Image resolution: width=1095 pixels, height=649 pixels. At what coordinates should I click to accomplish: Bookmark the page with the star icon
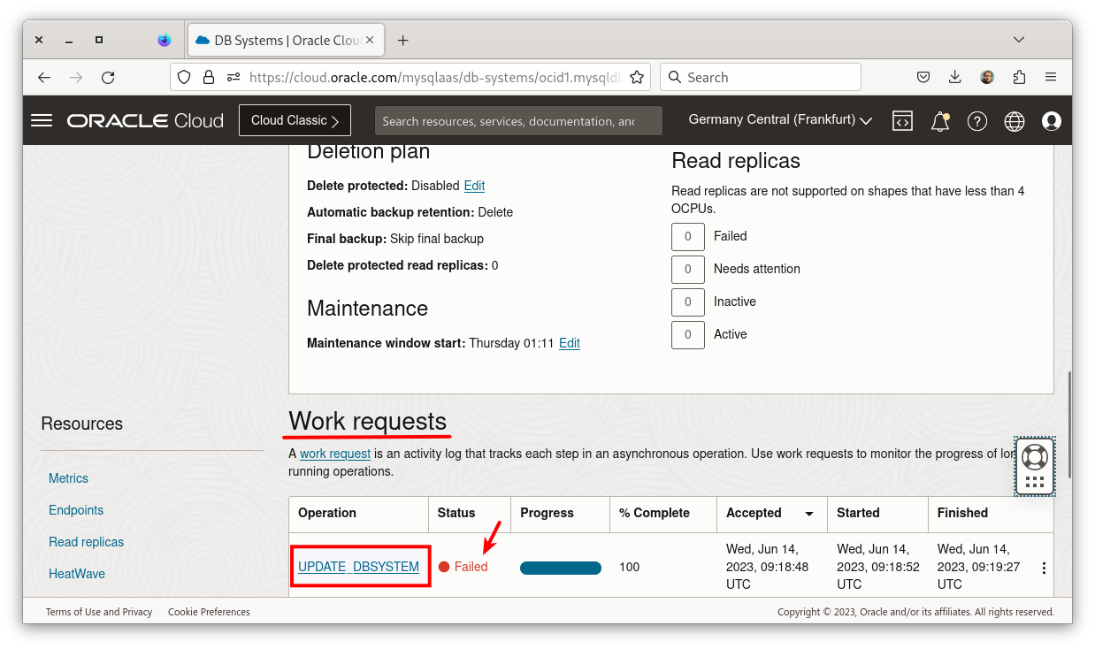tap(636, 77)
